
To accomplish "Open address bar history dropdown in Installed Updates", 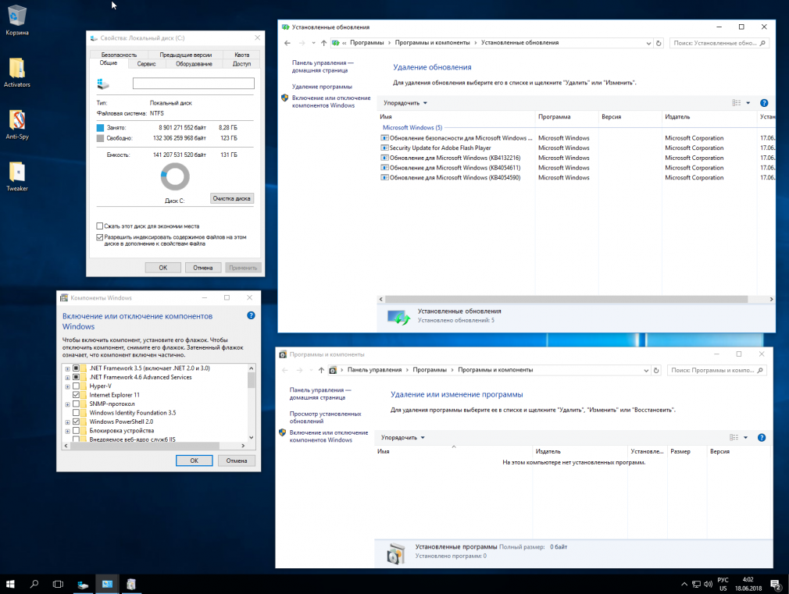I will coord(648,43).
